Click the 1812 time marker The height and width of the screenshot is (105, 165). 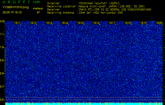click(33, 23)
